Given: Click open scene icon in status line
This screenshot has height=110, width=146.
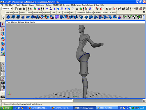Looking at the screenshot, I should 20,9.
